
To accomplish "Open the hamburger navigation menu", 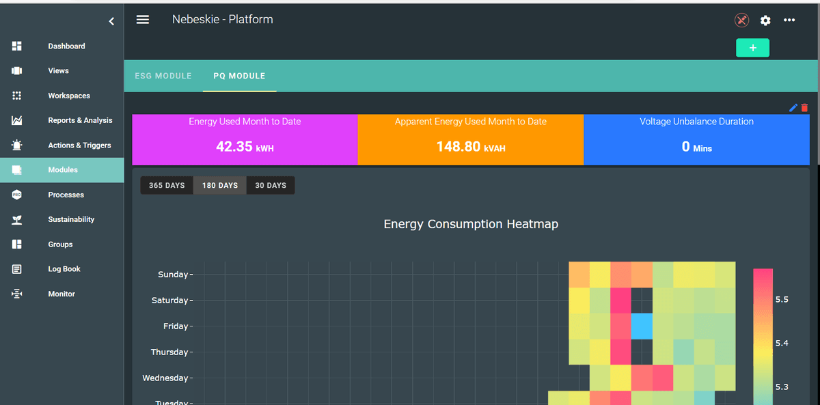I will [x=142, y=19].
